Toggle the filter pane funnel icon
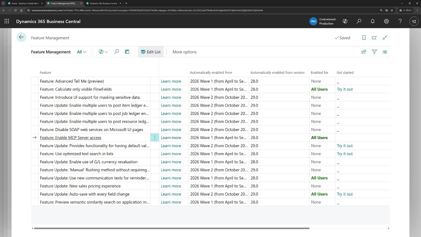This screenshot has width=421, height=237. click(374, 52)
